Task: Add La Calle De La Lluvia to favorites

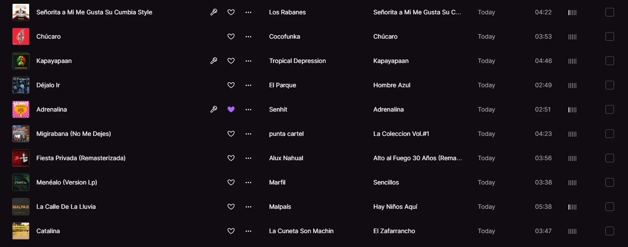Action: click(231, 207)
